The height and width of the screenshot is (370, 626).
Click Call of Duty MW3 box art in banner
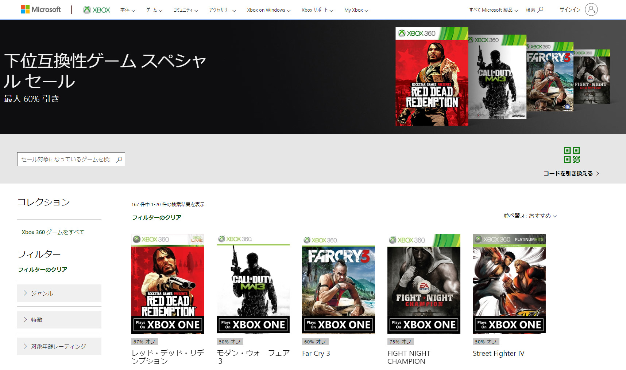pos(498,77)
